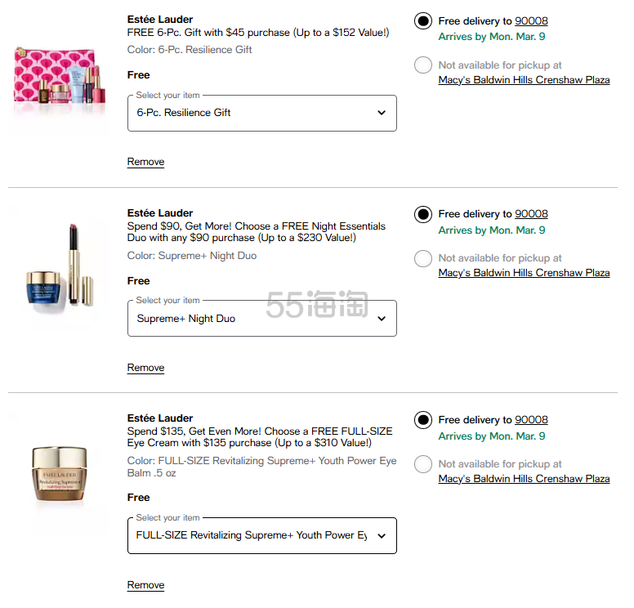
Task: Open Macy's Baldwin Hills store link for first item
Action: [524, 80]
